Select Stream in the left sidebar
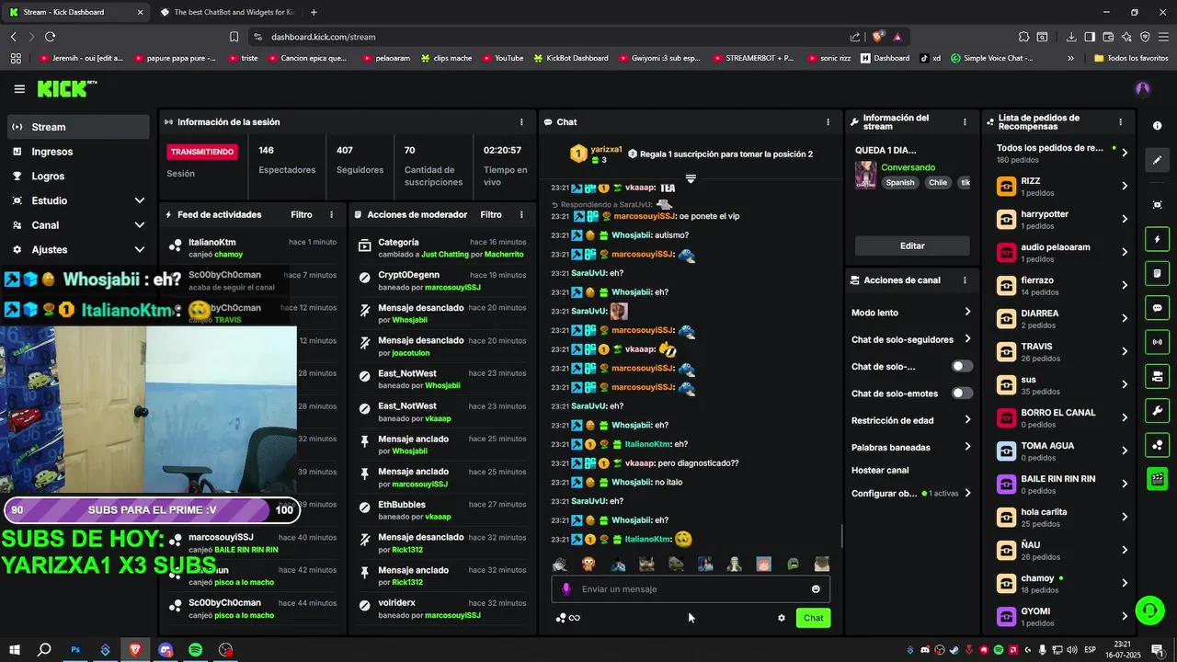 coord(79,127)
